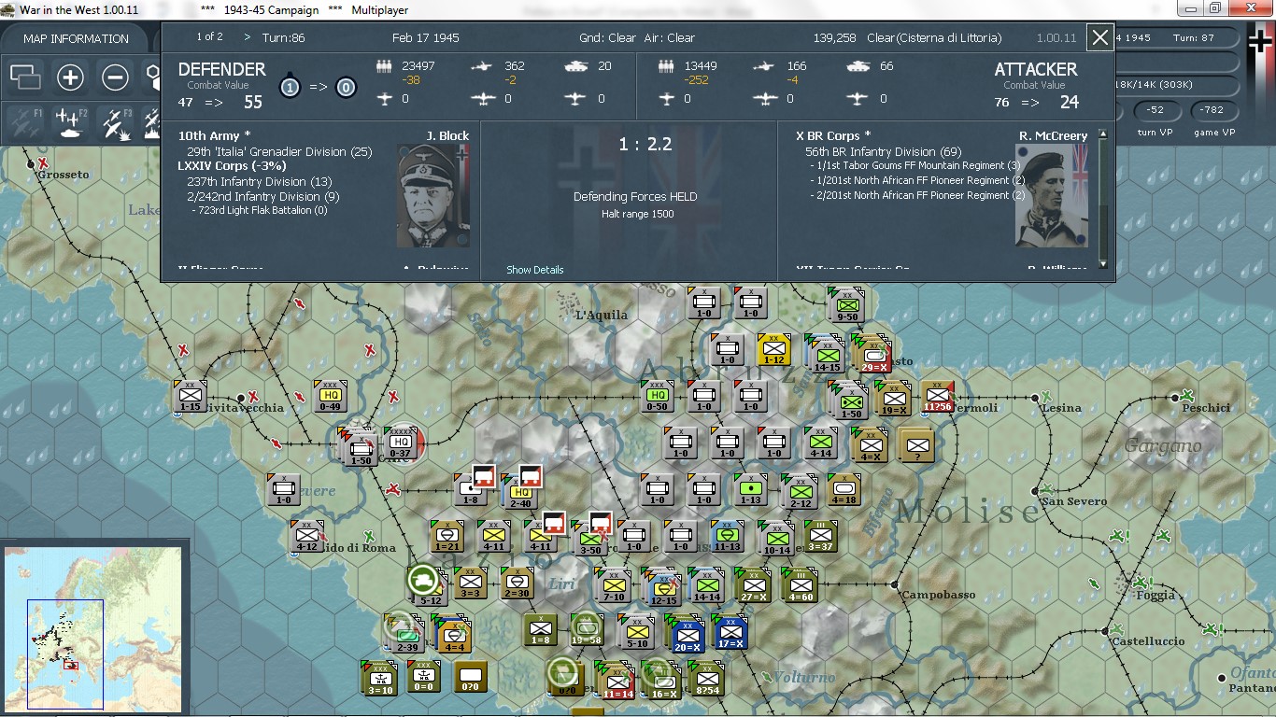
Task: Select airborne unit counter 1=21
Action: [x=447, y=537]
